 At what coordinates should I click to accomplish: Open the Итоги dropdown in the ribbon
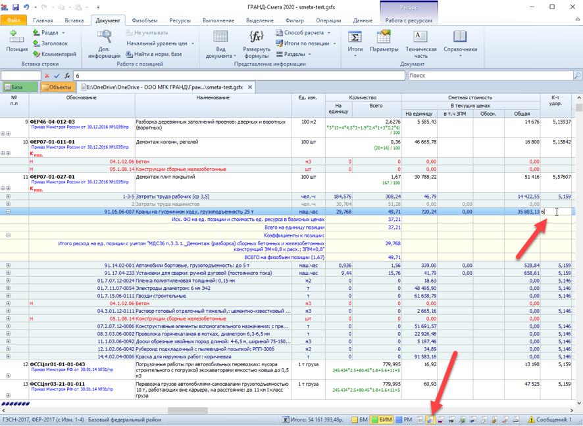(355, 44)
